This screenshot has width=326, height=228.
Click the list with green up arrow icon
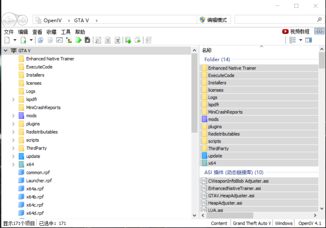[128, 40]
